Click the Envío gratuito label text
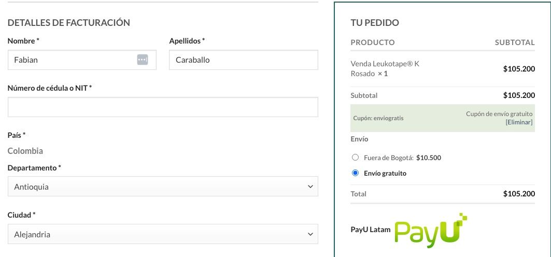The image size is (551, 257). (385, 174)
